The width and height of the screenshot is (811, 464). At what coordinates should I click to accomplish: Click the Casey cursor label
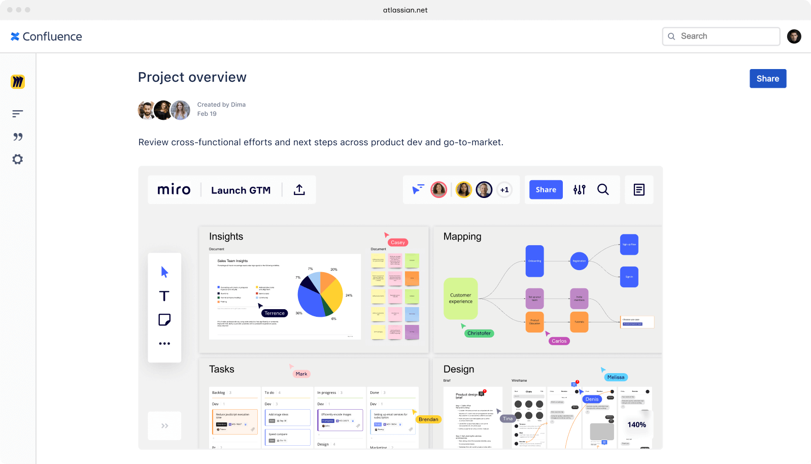[x=398, y=243]
